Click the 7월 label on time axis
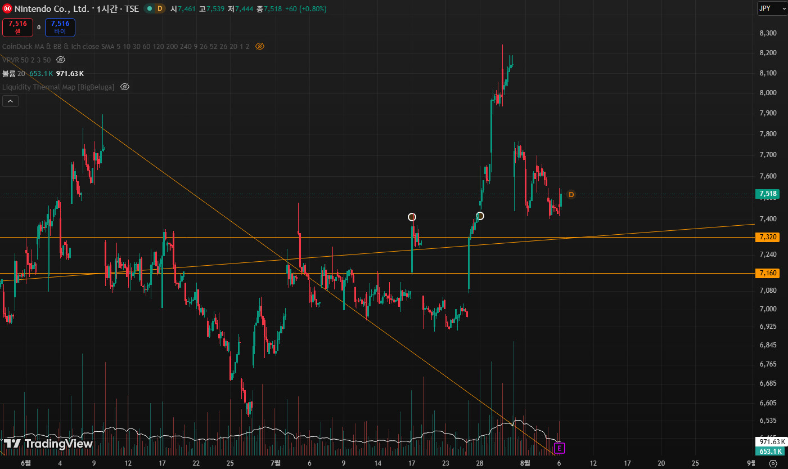This screenshot has width=788, height=469. click(276, 463)
